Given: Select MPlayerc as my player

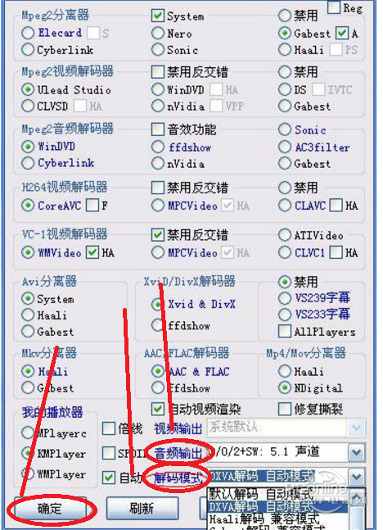Looking at the screenshot, I should 27,433.
